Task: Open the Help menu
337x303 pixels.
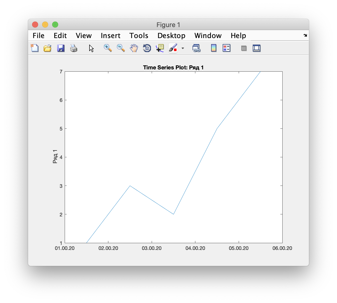Action: coord(238,36)
